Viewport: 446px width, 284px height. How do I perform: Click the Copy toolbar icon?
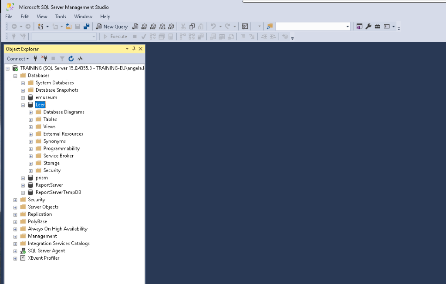(x=192, y=27)
